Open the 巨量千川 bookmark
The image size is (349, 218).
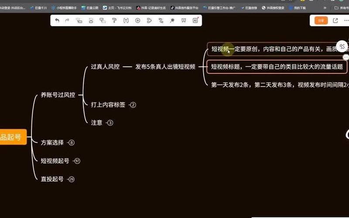point(38,8)
